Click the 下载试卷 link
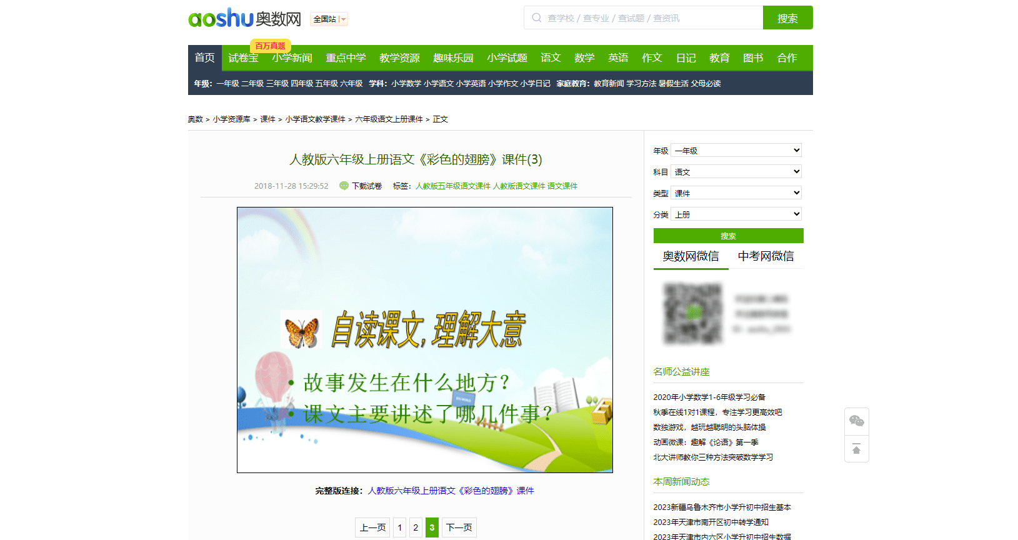 tap(367, 186)
